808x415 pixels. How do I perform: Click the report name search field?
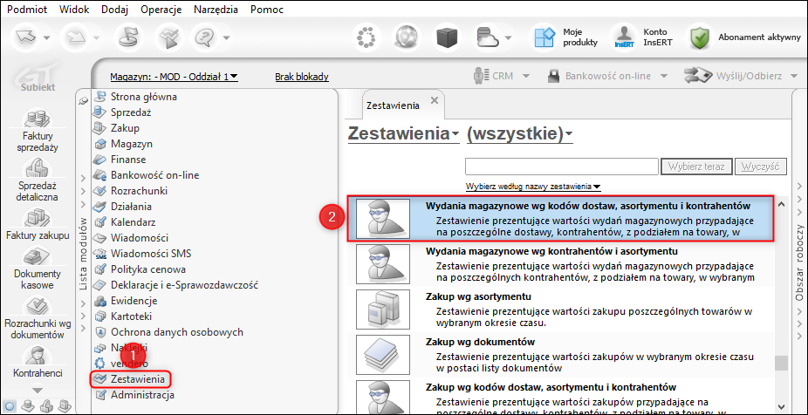562,167
